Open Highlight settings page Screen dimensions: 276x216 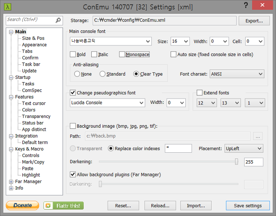coord(31,175)
